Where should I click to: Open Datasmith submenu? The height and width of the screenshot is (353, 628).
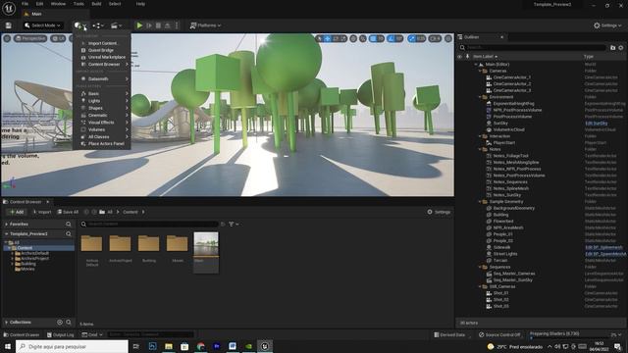pyautogui.click(x=102, y=78)
